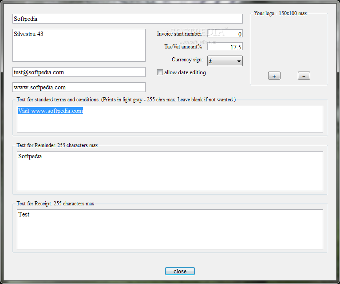Click the Reminder text box containing Softpedia
340x284 pixels.
point(170,171)
